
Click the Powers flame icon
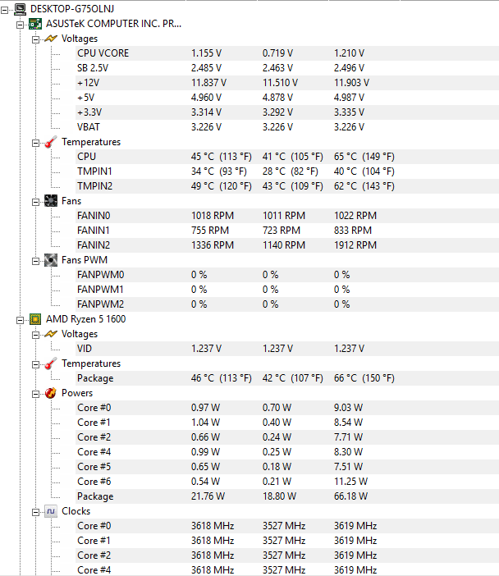[x=51, y=393]
